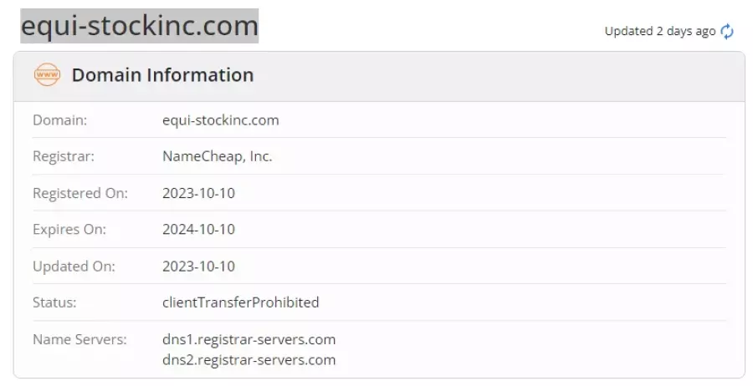The width and height of the screenshot is (753, 386).
Task: Click the NameCheap, Inc. registrar value
Action: click(217, 156)
